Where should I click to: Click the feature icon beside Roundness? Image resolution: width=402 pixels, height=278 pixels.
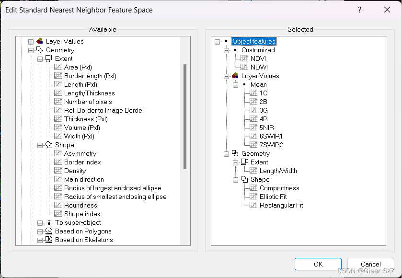click(x=58, y=205)
